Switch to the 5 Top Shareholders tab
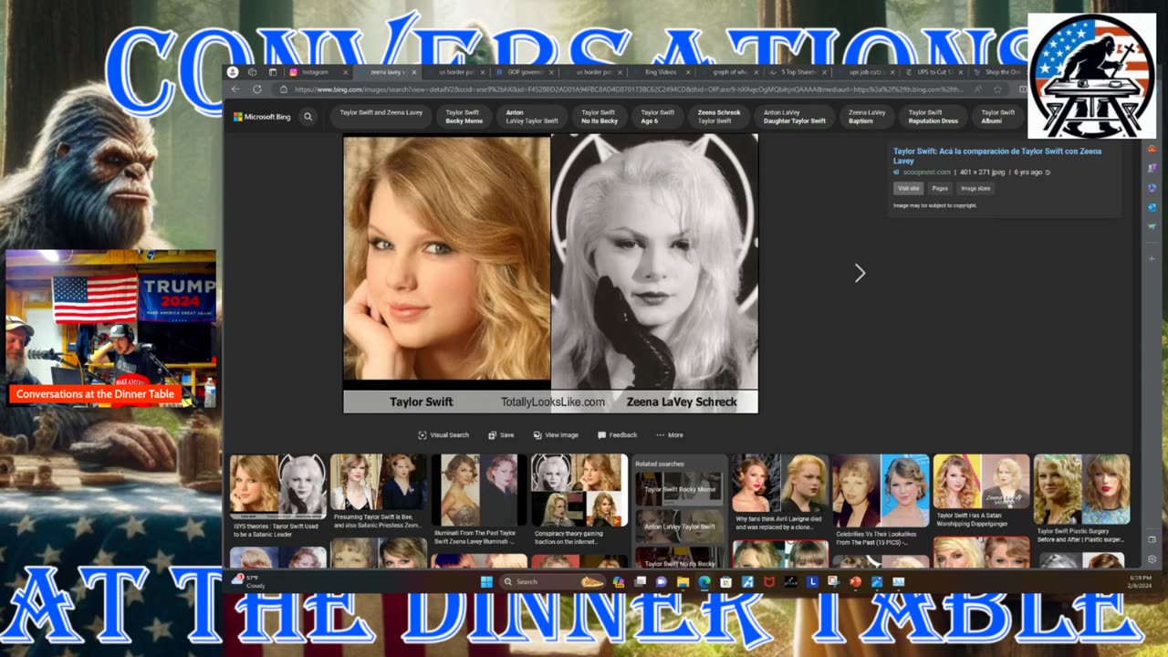This screenshot has width=1168, height=657. [798, 72]
